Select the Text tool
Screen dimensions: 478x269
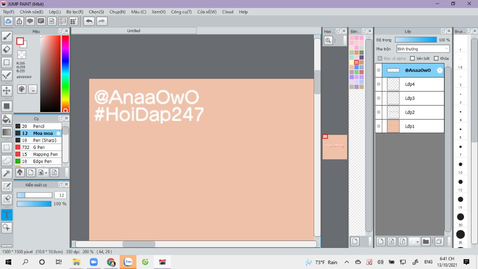tap(7, 215)
